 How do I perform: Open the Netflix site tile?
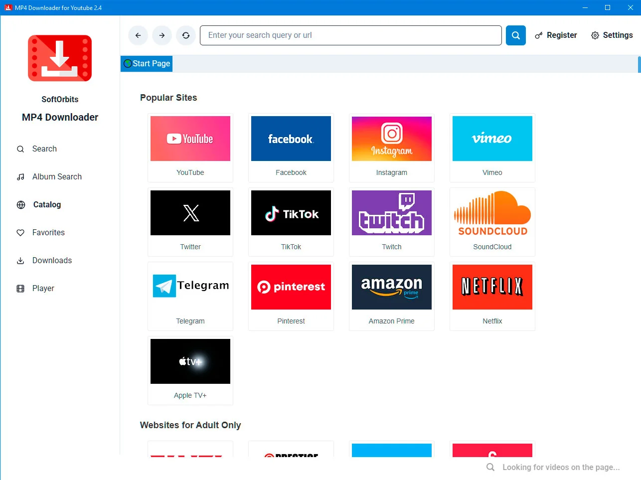pyautogui.click(x=492, y=287)
